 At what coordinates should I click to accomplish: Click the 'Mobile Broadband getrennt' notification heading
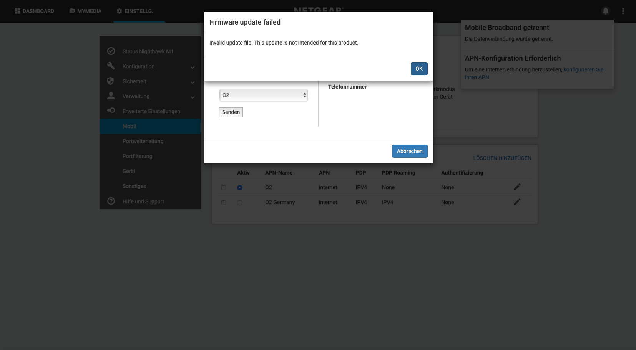507,28
